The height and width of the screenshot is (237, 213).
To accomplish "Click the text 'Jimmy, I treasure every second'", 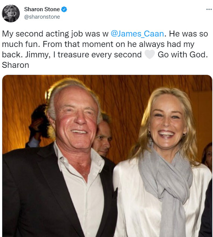I will [x=83, y=55].
